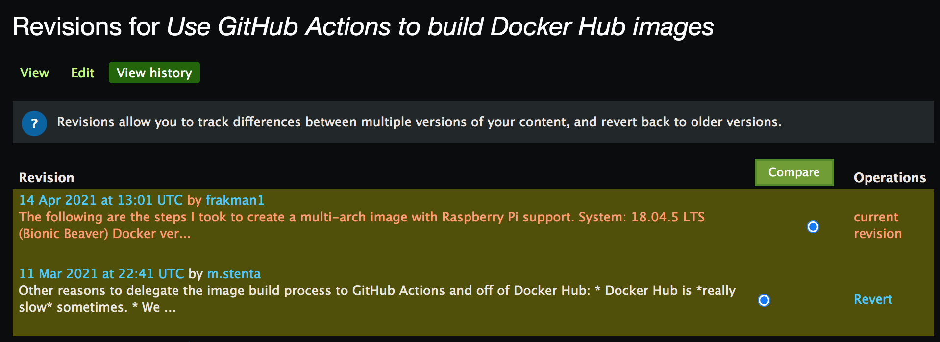The image size is (940, 342).
Task: Click the 11 Mar 2021 revision row background
Action: point(490,323)
